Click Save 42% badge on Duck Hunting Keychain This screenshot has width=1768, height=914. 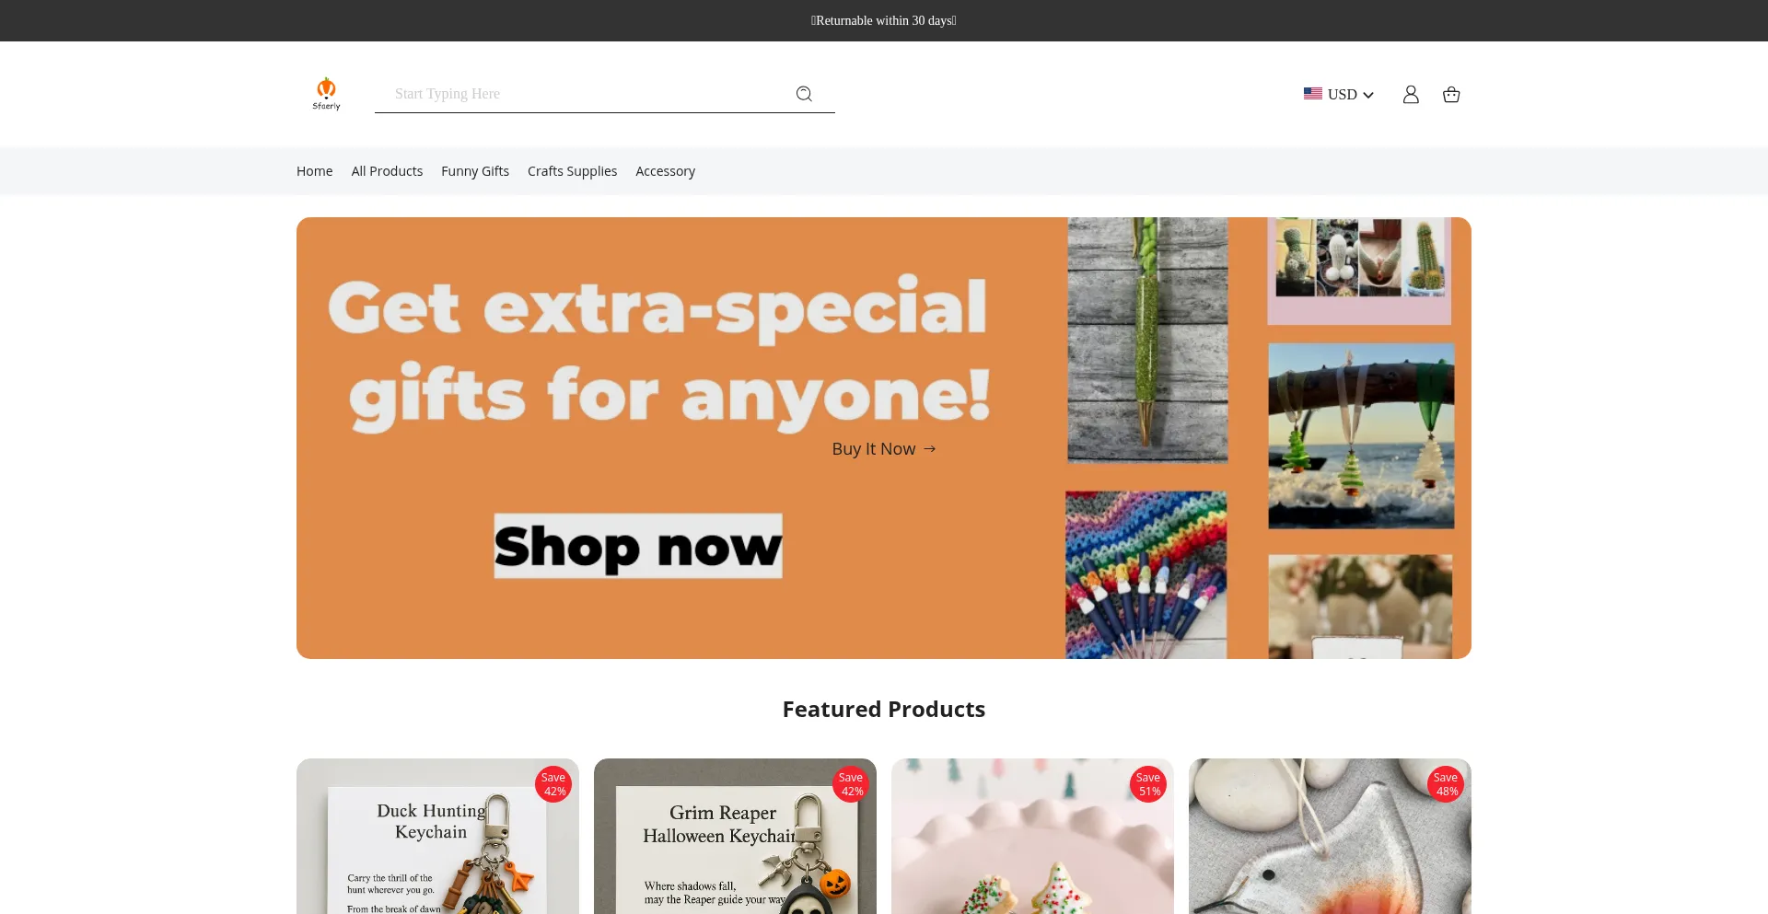(x=553, y=784)
